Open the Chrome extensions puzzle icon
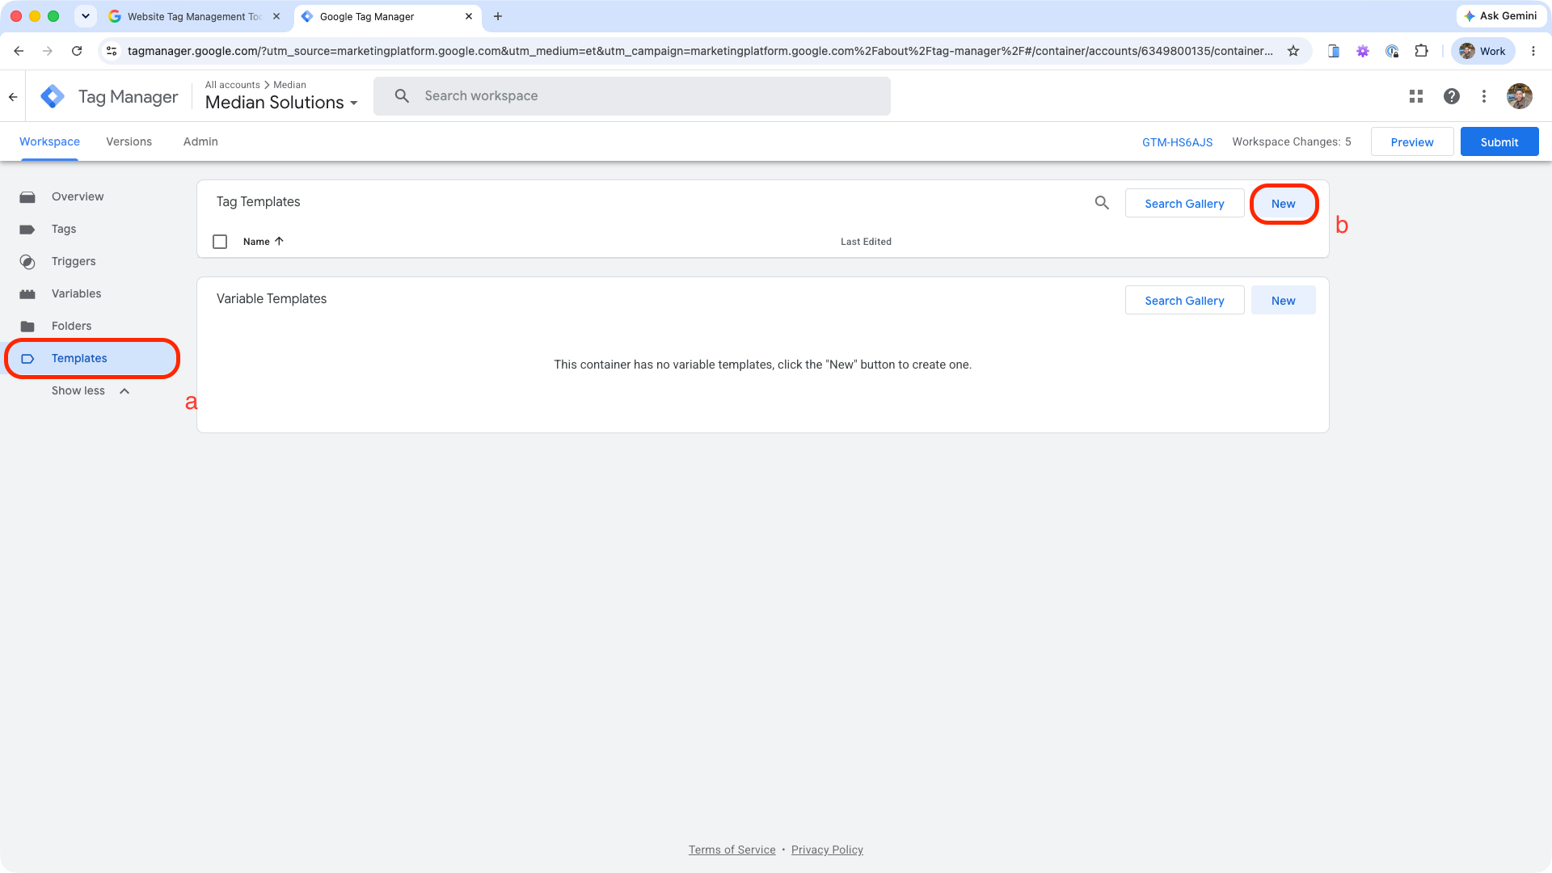1552x873 pixels. pyautogui.click(x=1421, y=51)
